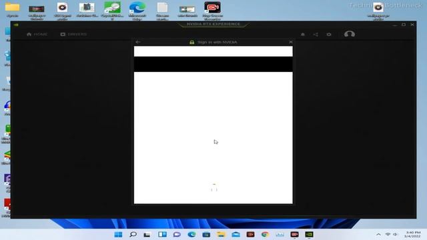
Task: Open the Windows Start menu
Action: point(118,234)
